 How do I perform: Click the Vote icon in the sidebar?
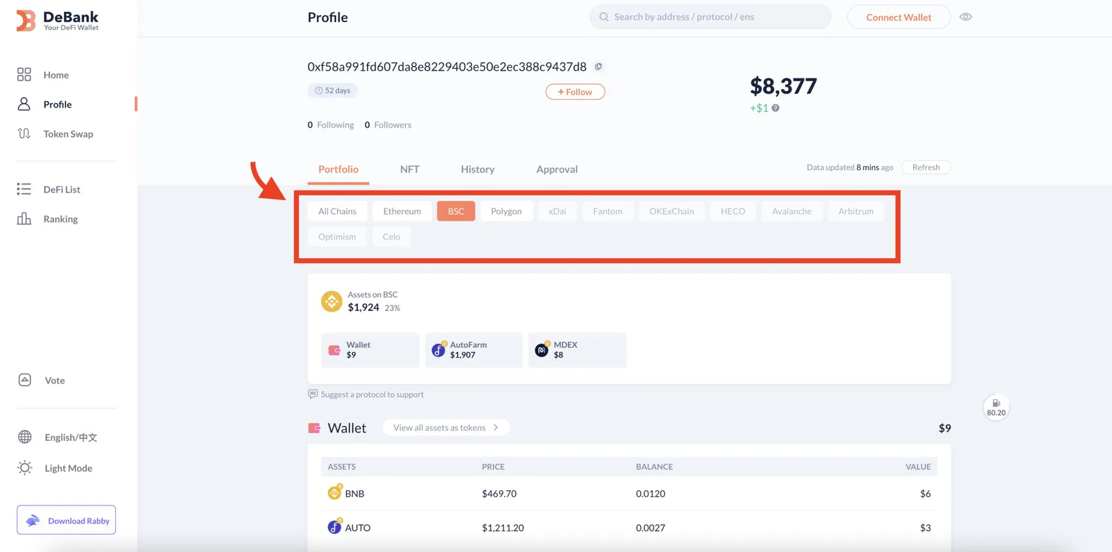25,380
